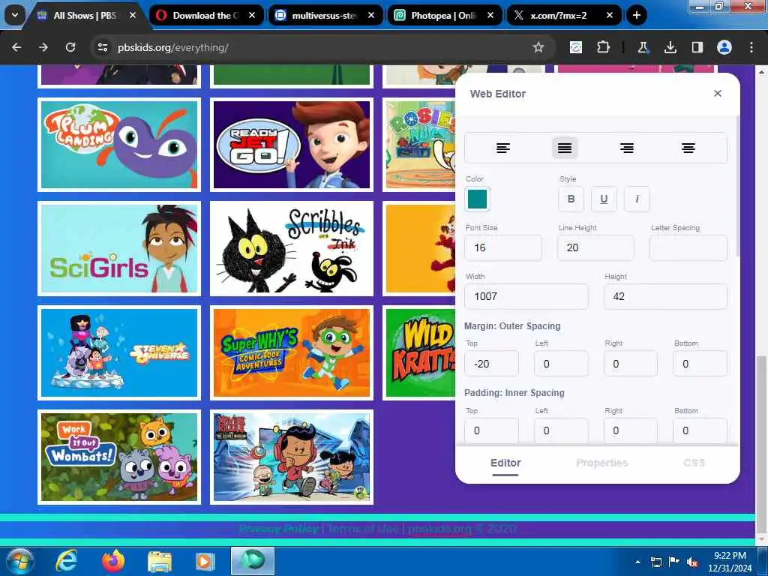Bookmark this page with star icon
The width and height of the screenshot is (768, 576).
point(538,47)
